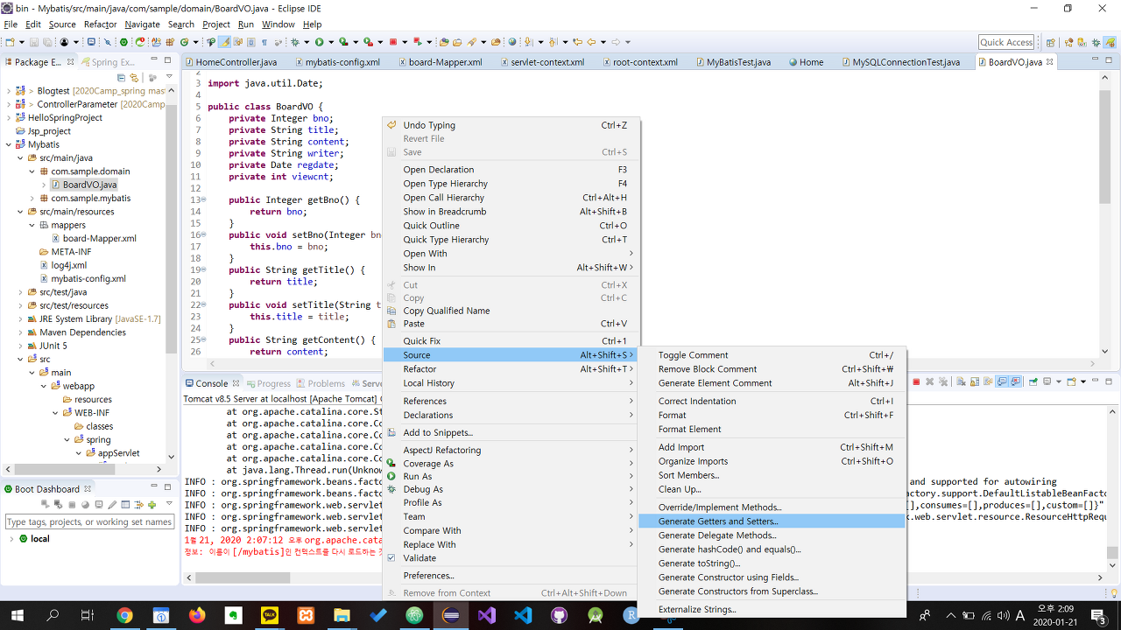The width and height of the screenshot is (1121, 630).
Task: Select Organize Imports in the Source submenu
Action: tap(772, 461)
